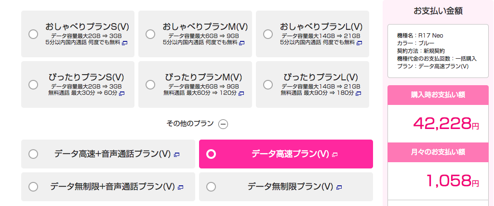This screenshot has width=494, height=206.
Task: Click the その他のプラン section label
Action: point(189,124)
